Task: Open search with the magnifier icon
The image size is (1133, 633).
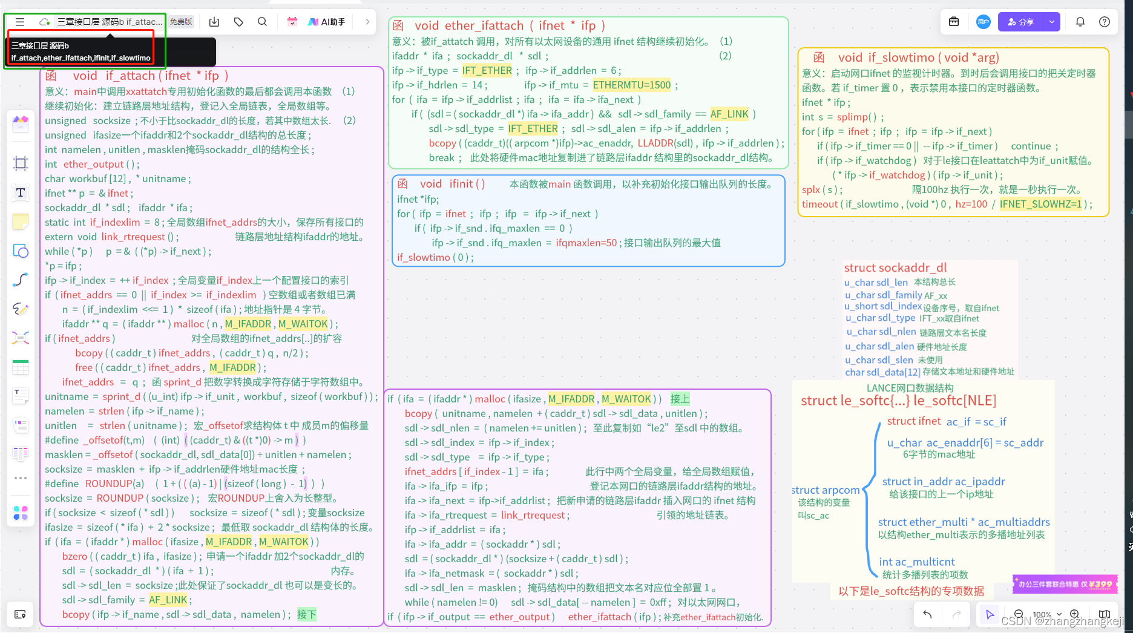Action: (x=262, y=22)
